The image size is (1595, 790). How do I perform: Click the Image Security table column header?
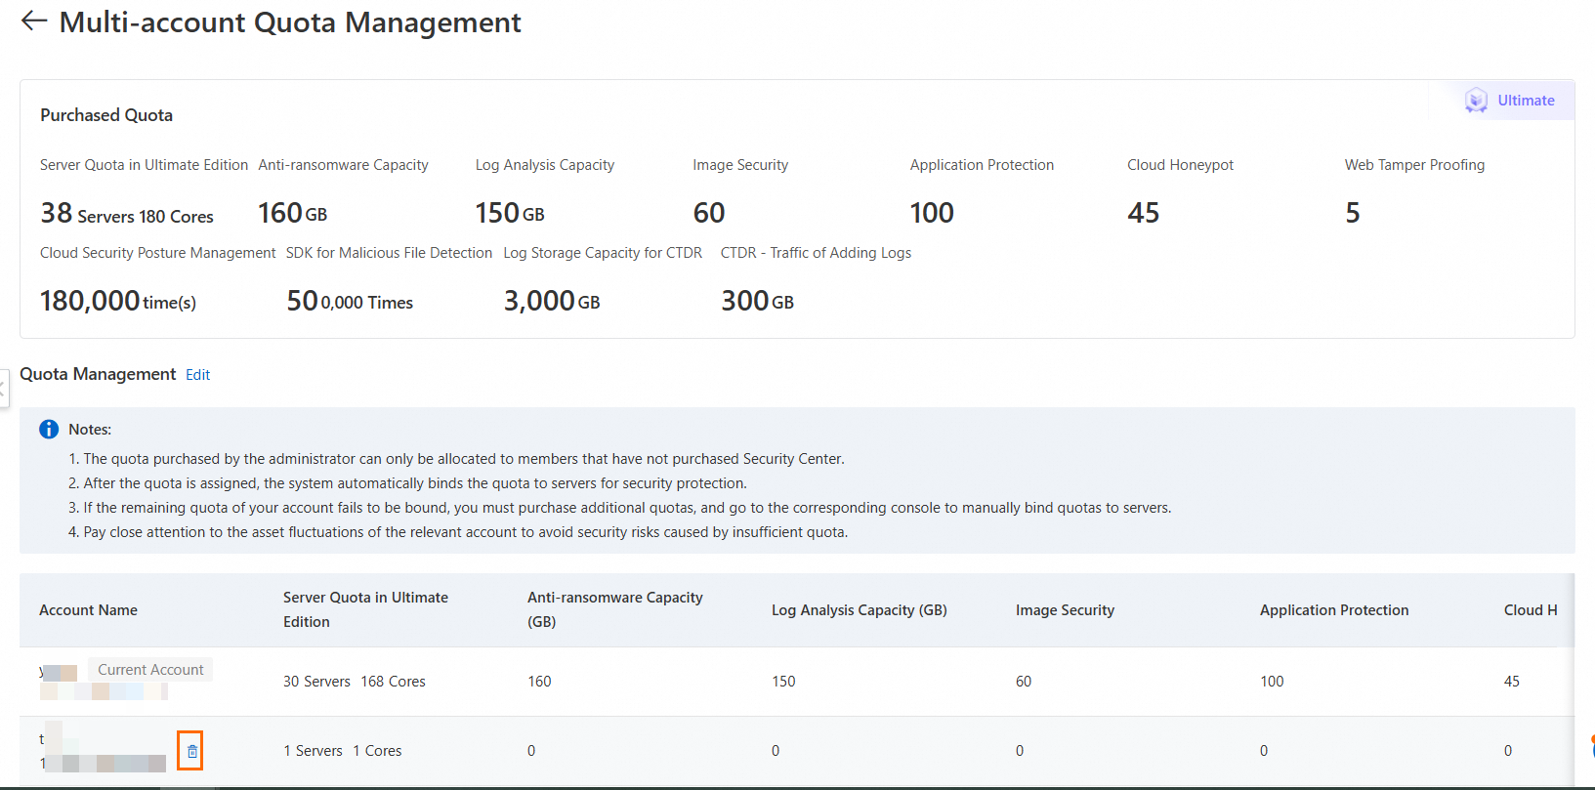click(1065, 610)
